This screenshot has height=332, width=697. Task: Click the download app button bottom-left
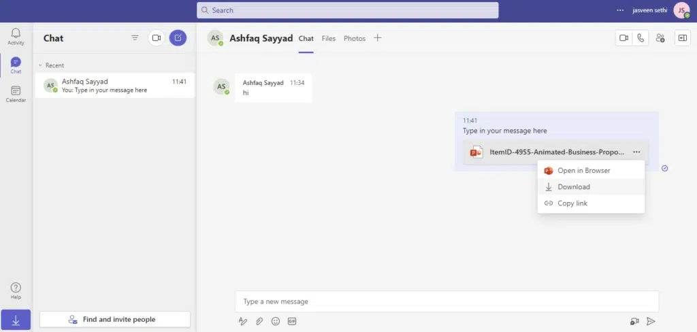pos(16,320)
